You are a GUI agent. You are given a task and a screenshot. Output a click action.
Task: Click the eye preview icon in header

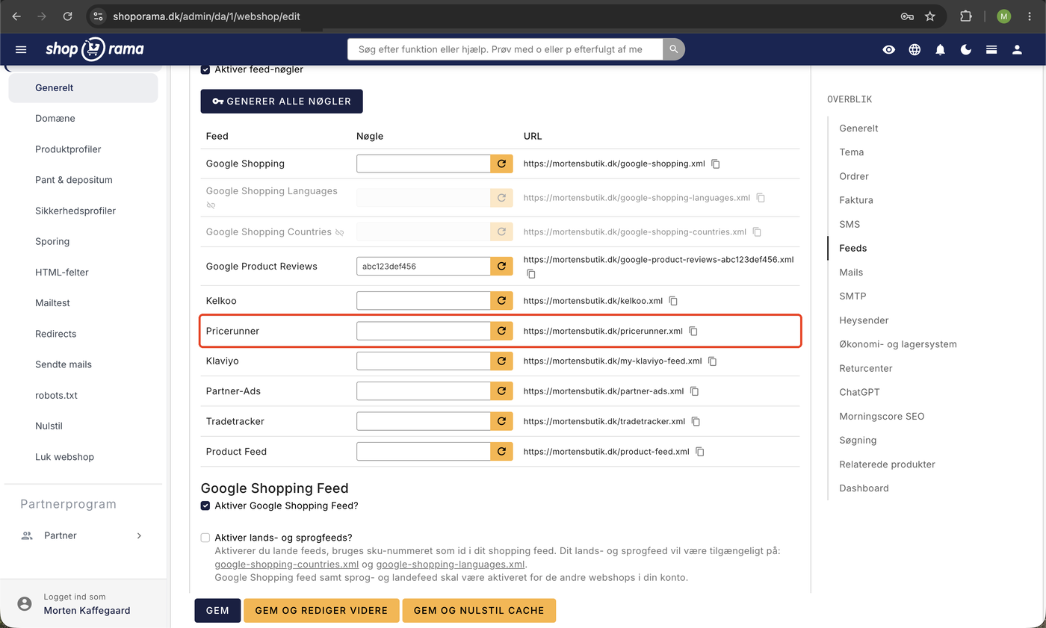pos(888,50)
